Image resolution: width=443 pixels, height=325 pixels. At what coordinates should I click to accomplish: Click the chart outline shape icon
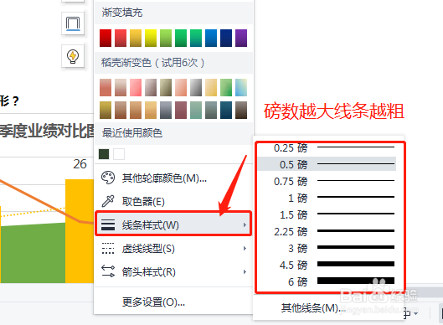[x=73, y=23]
